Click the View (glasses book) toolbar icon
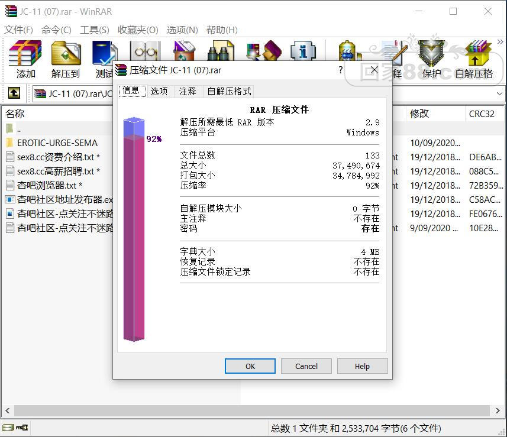The height and width of the screenshot is (437, 507). [x=144, y=51]
